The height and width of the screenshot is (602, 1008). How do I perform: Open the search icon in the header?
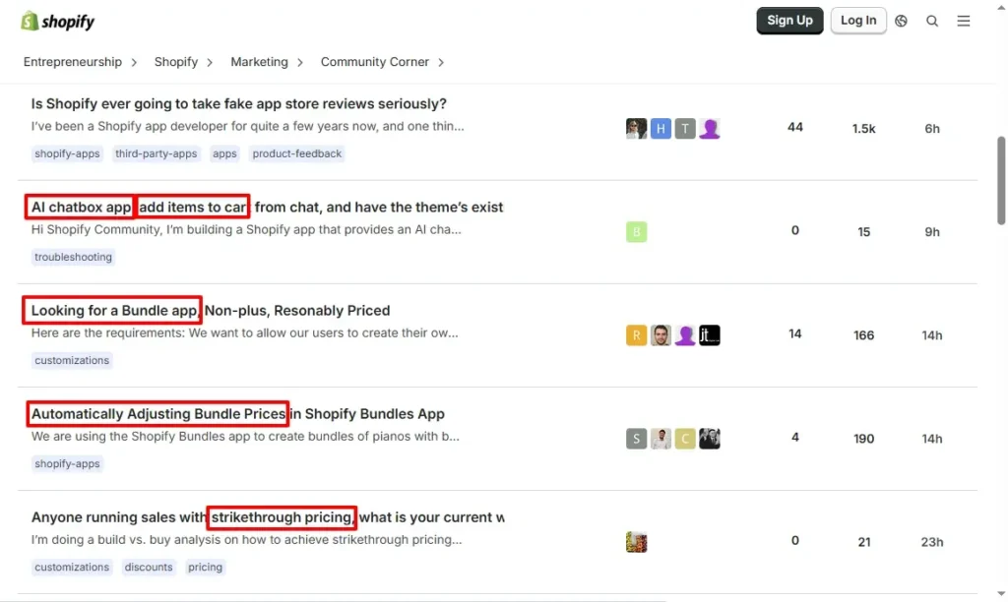point(932,21)
